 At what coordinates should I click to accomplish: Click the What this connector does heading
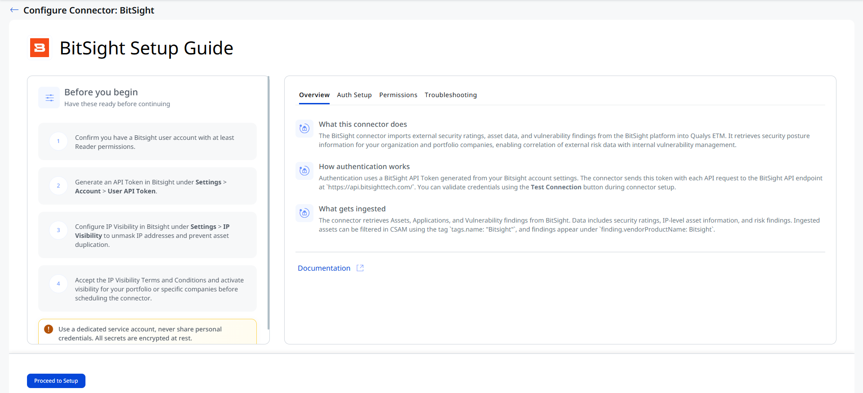[363, 124]
